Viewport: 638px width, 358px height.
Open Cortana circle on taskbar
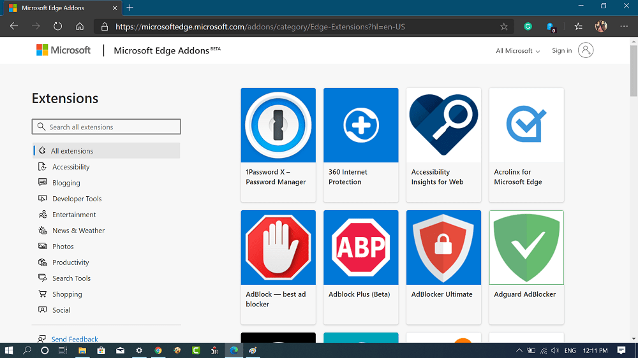pos(45,350)
